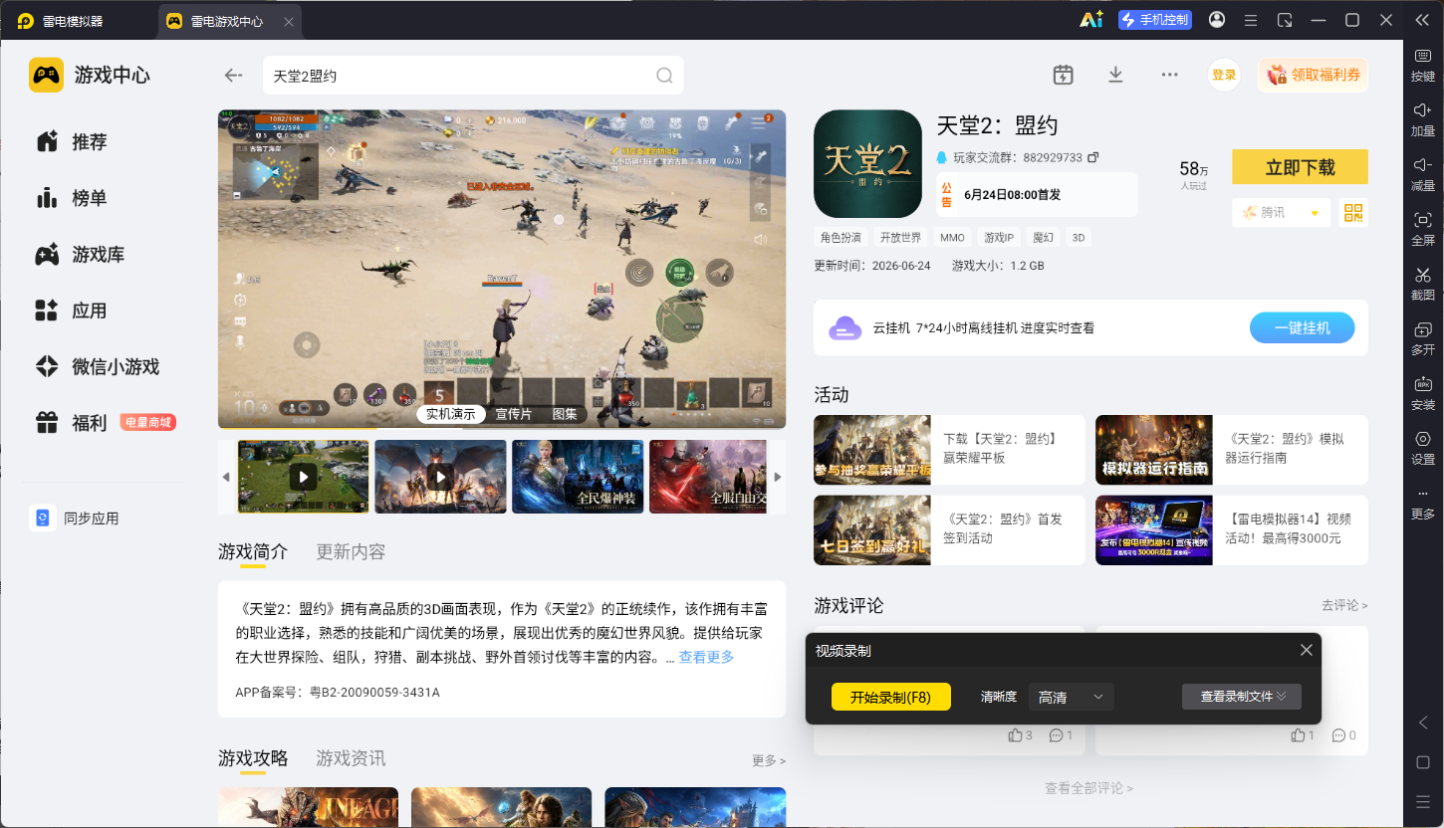Show 更多 sidebar tools
Image resolution: width=1444 pixels, height=828 pixels.
click(1423, 504)
